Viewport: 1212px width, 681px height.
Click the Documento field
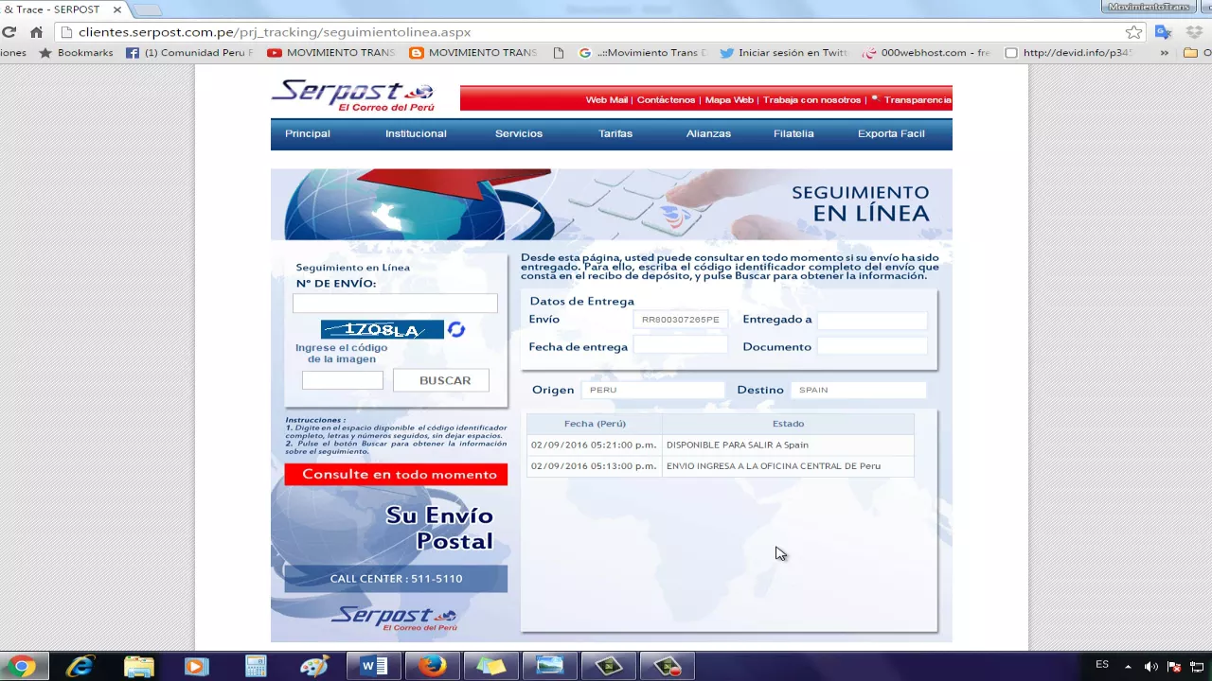(872, 346)
